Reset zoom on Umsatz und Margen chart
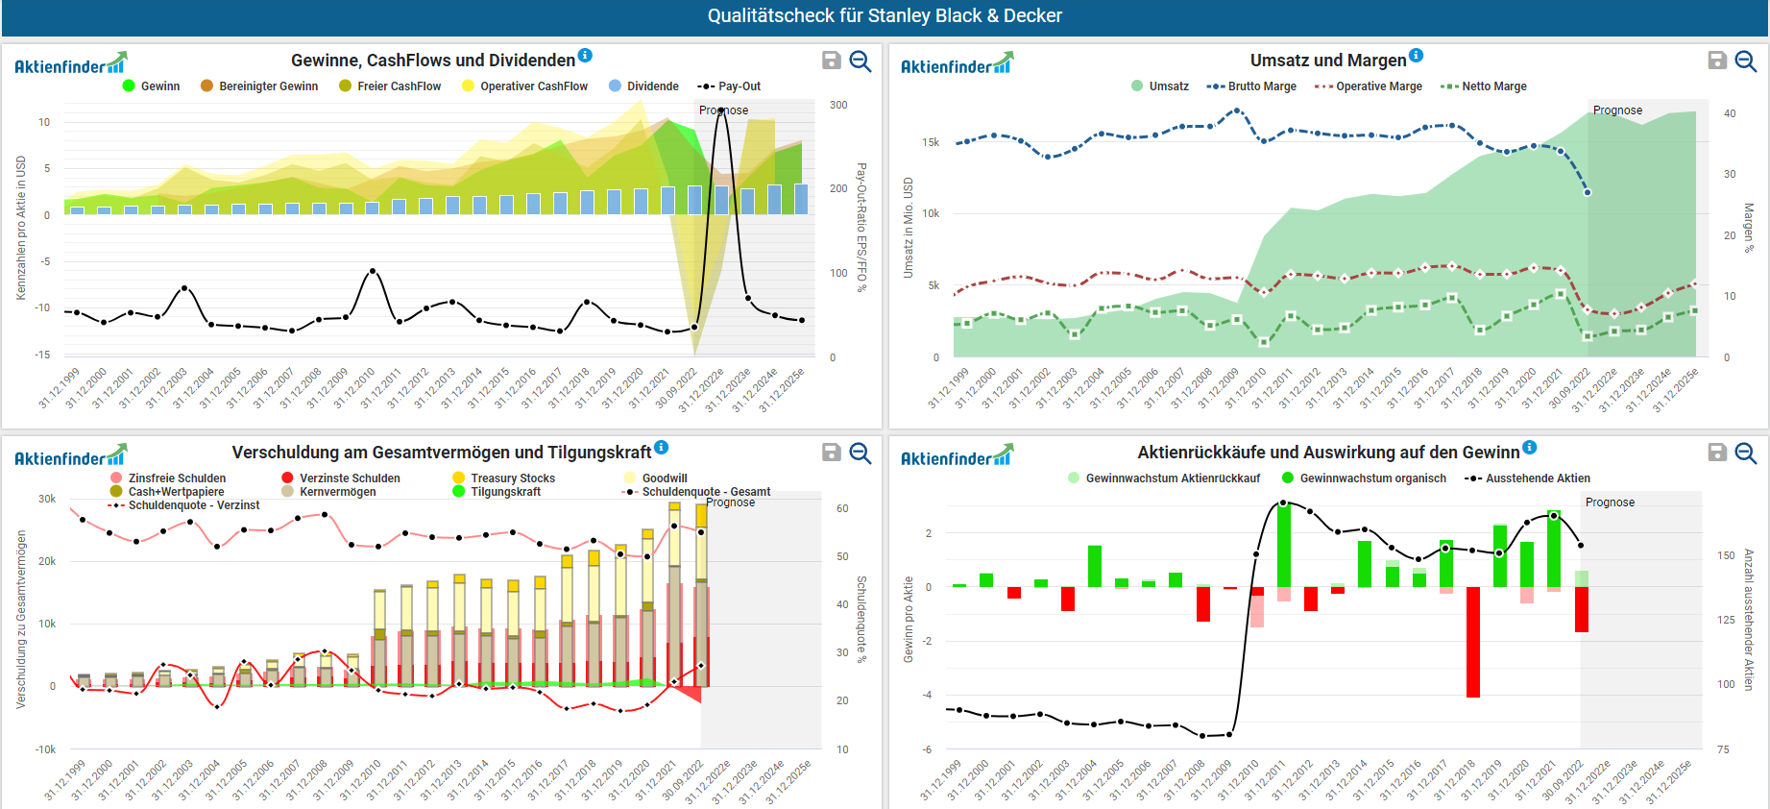1770x809 pixels. pyautogui.click(x=1746, y=61)
